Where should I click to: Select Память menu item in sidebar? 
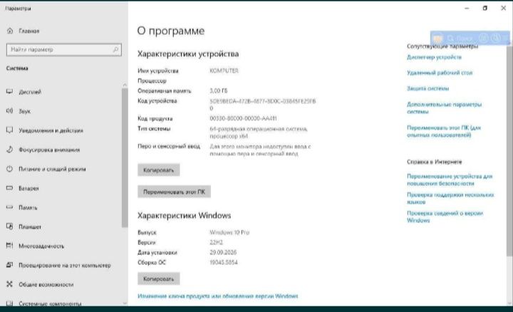pyautogui.click(x=28, y=208)
